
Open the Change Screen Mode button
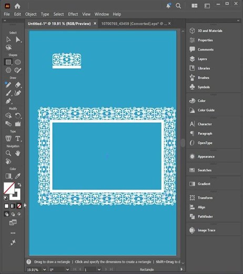[13, 222]
